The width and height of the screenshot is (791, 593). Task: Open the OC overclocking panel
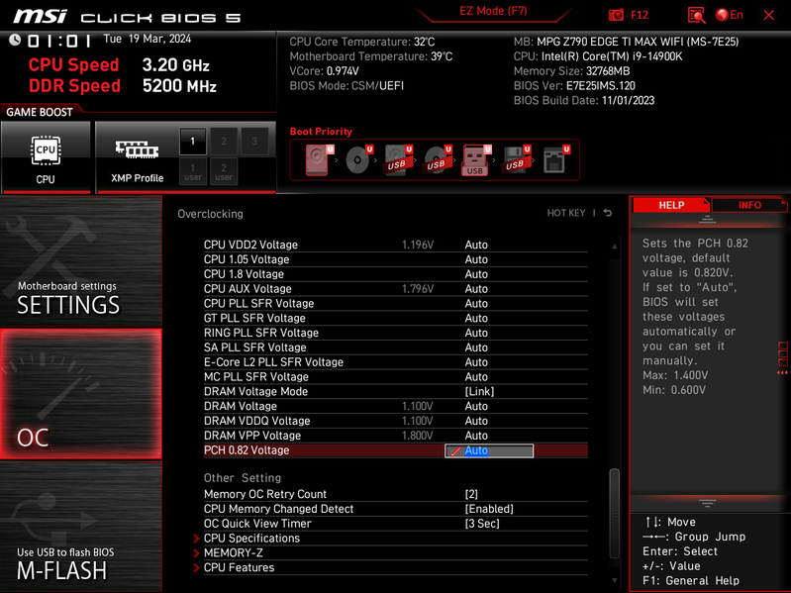coord(81,394)
